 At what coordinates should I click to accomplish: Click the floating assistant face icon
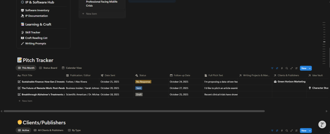coord(322,124)
